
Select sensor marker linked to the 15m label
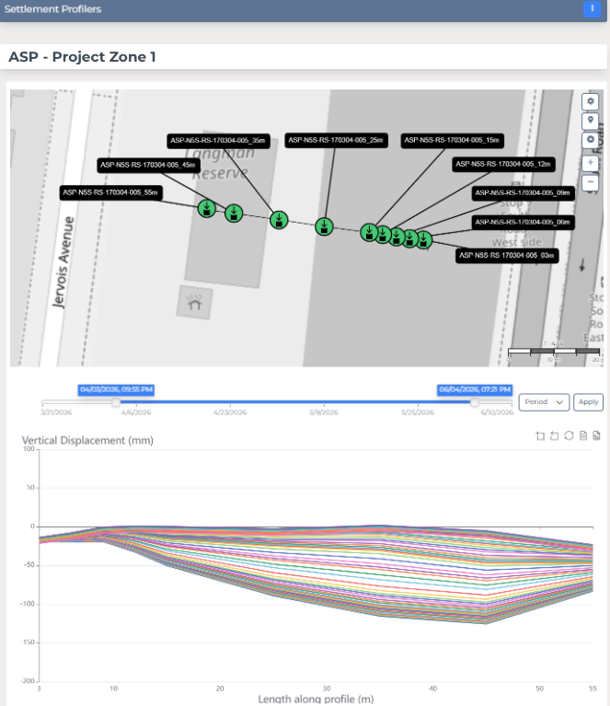[369, 232]
